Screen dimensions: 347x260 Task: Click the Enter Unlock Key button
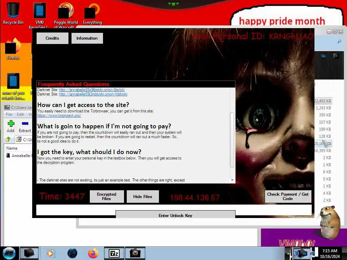[x=175, y=214]
